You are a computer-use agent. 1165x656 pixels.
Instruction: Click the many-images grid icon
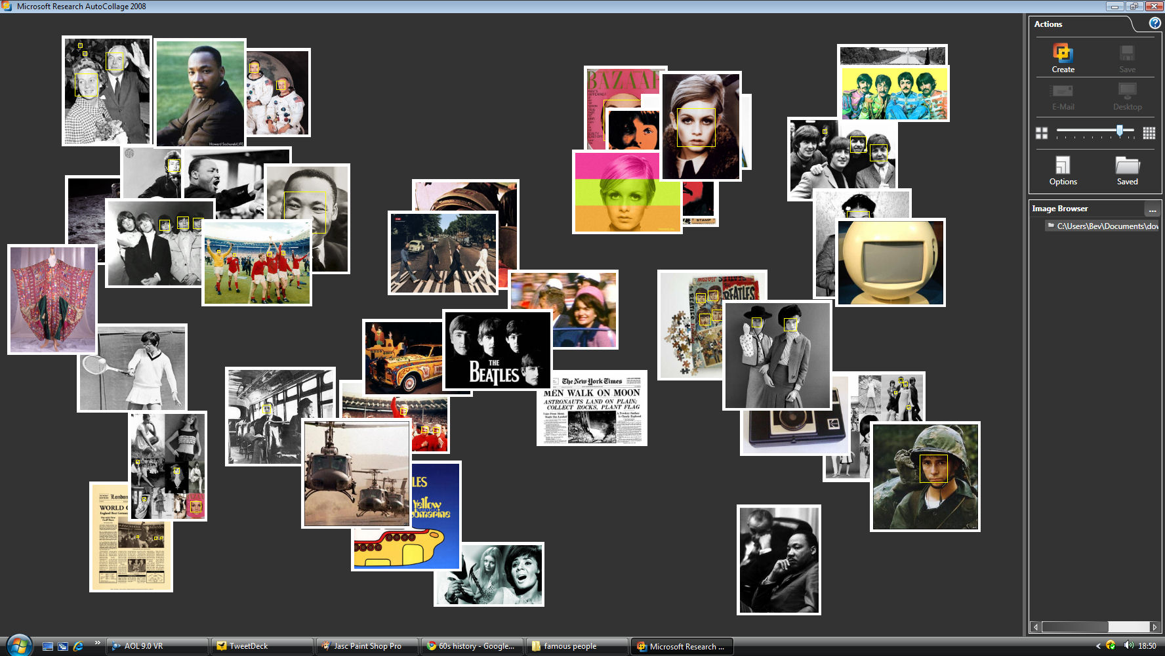click(1149, 133)
